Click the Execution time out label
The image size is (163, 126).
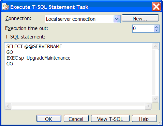click(x=27, y=28)
